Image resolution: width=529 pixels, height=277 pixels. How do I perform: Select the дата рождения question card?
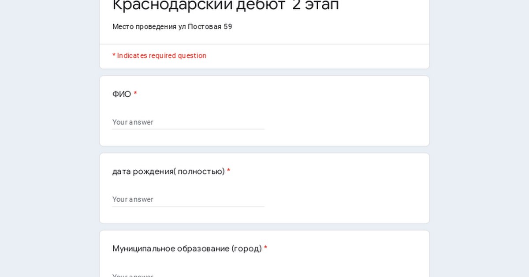264,188
